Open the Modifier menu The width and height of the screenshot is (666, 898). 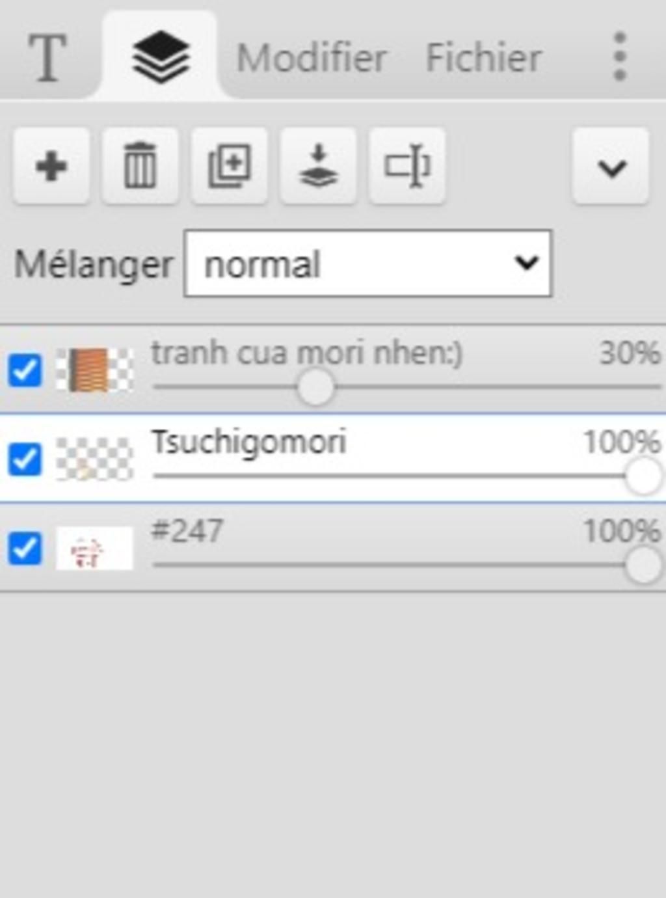312,57
